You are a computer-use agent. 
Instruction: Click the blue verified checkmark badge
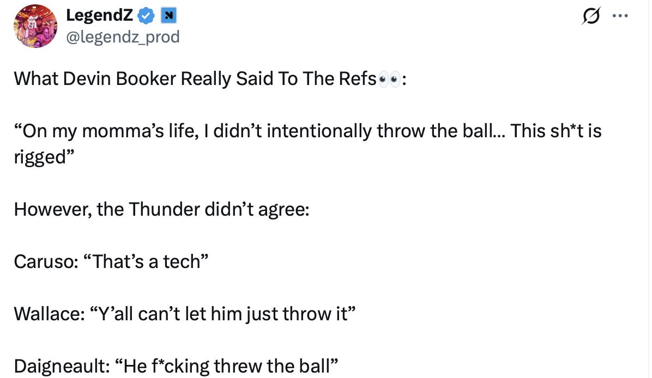pyautogui.click(x=145, y=16)
